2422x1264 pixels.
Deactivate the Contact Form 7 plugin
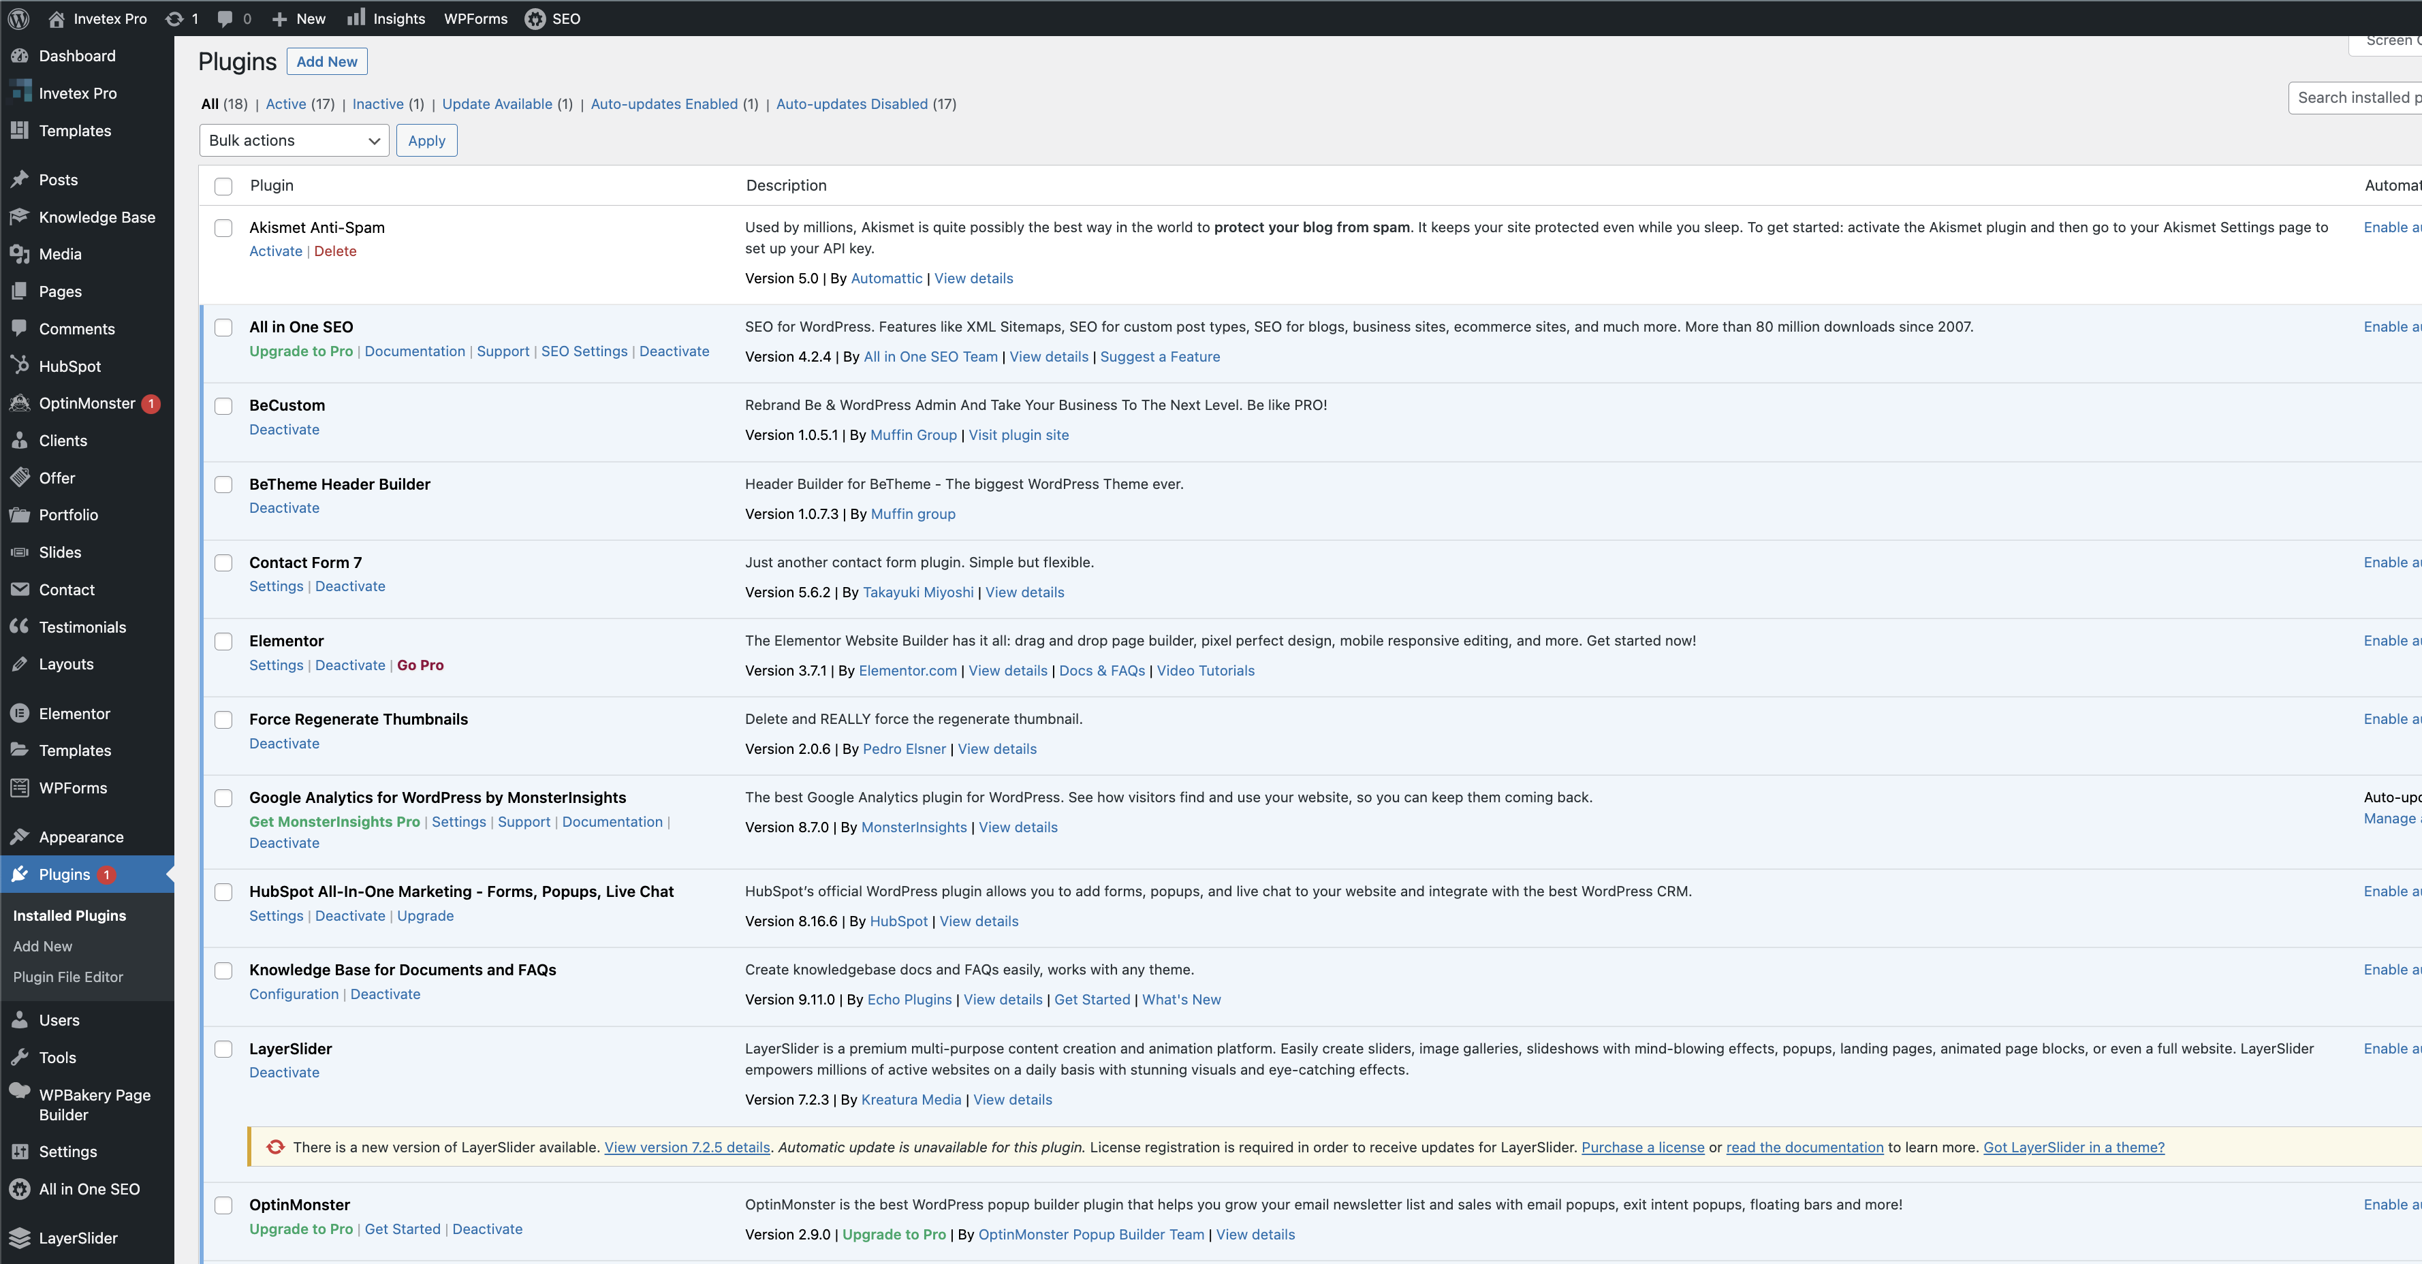pos(350,586)
